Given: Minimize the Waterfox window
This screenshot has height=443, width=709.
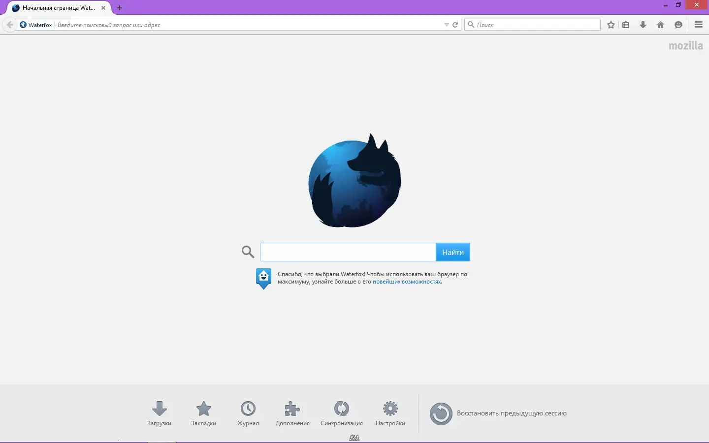Looking at the screenshot, I should pyautogui.click(x=666, y=5).
